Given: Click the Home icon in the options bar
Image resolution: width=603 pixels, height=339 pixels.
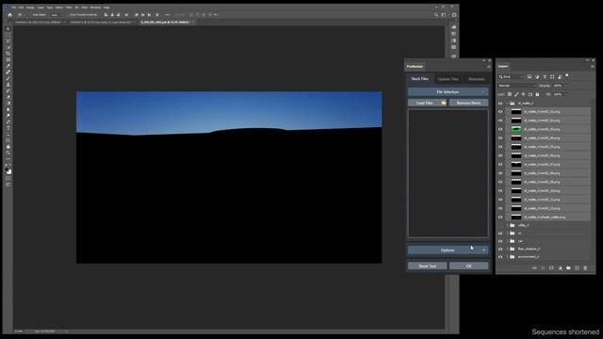Looking at the screenshot, I should click(x=10, y=15).
